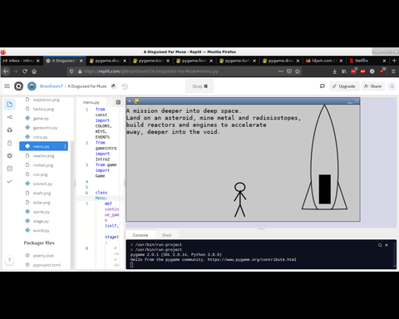The height and width of the screenshot is (319, 399).
Task: Open Firefox application hamburger menu
Action: [x=393, y=71]
